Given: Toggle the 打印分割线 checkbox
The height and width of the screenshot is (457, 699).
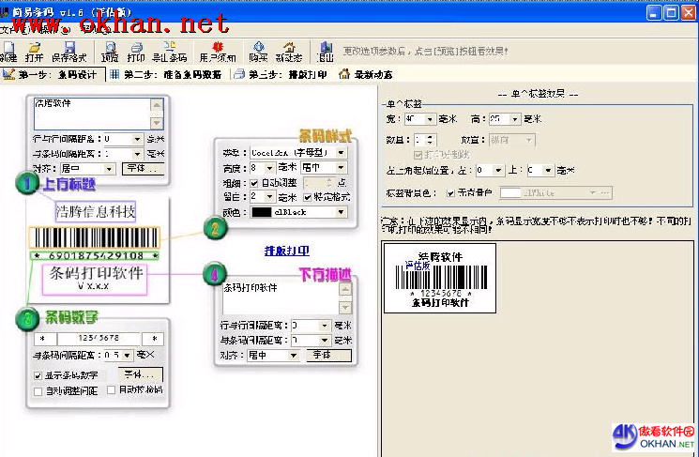Looking at the screenshot, I should [418, 155].
